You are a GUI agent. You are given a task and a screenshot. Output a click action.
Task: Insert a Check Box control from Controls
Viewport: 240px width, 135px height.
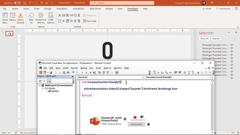[x=60, y=21]
